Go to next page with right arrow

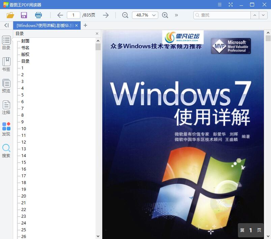point(106,15)
